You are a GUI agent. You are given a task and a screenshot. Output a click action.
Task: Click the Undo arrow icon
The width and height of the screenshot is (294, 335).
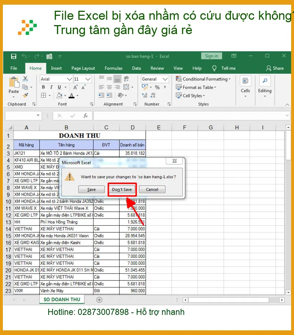coord(24,56)
